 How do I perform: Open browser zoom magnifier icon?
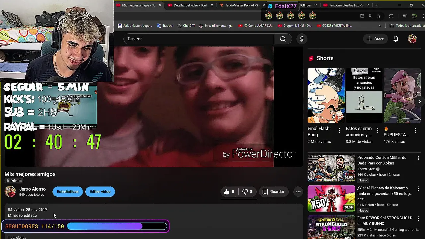(370, 16)
